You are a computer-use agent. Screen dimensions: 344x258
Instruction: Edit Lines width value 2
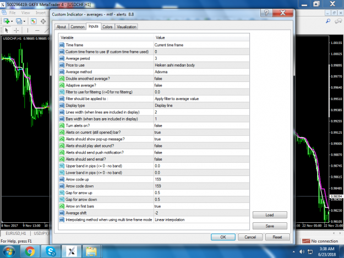(x=201, y=112)
